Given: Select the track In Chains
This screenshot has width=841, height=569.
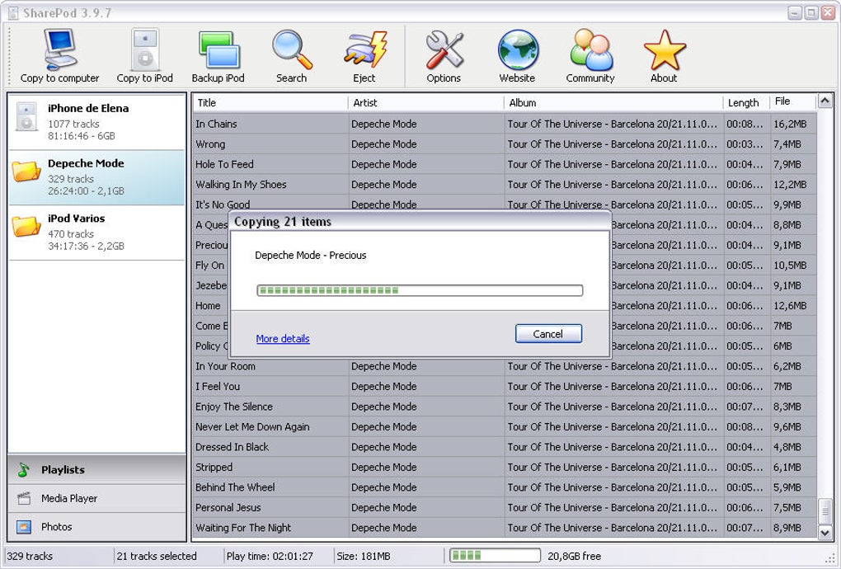Looking at the screenshot, I should pos(504,124).
